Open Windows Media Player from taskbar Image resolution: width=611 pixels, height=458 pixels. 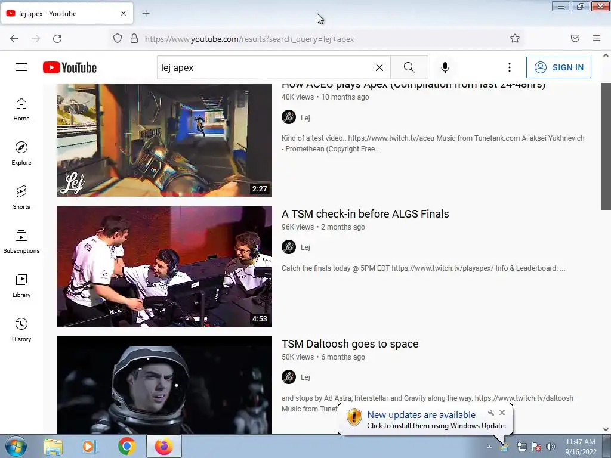[x=90, y=447]
